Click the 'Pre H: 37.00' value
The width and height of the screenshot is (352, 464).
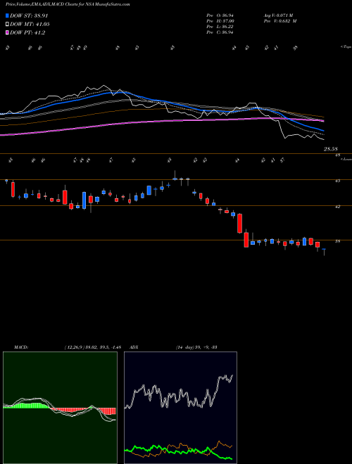(220, 21)
